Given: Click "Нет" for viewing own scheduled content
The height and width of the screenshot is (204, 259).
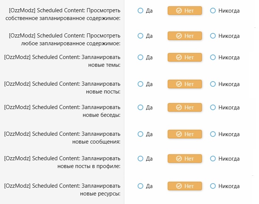Looking at the screenshot, I should point(185,11).
